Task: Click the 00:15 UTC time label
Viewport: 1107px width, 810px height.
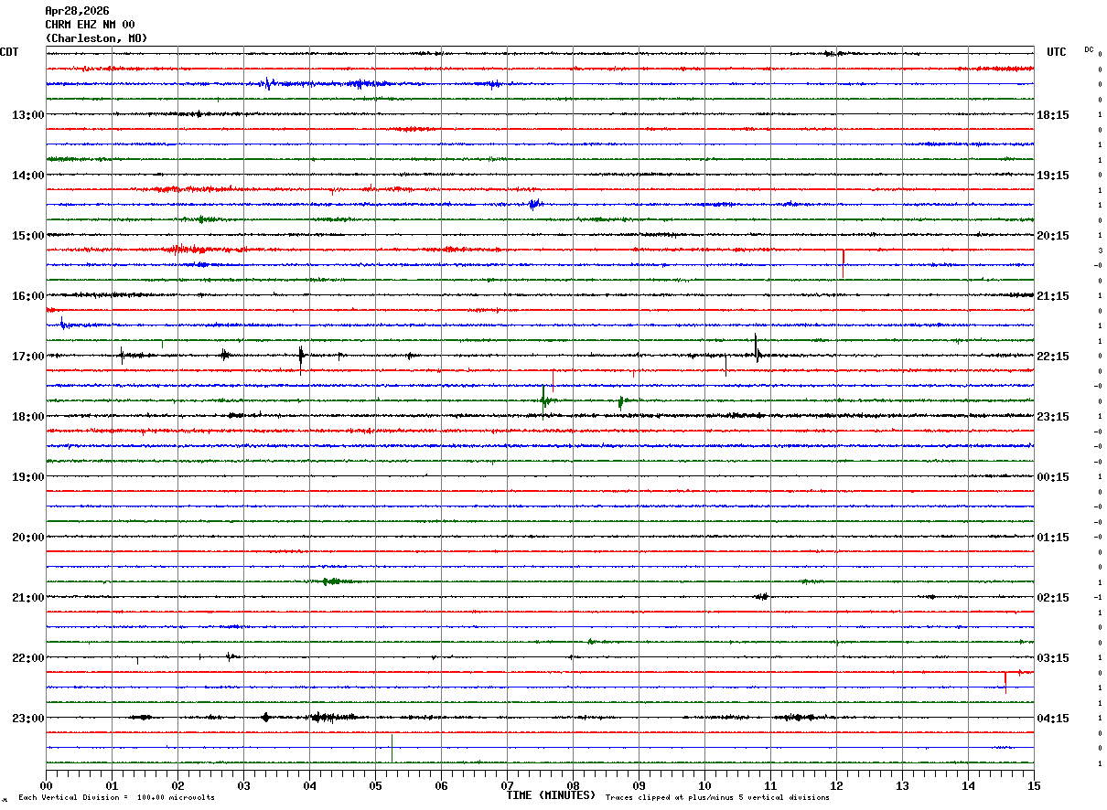Action: pyautogui.click(x=1053, y=477)
